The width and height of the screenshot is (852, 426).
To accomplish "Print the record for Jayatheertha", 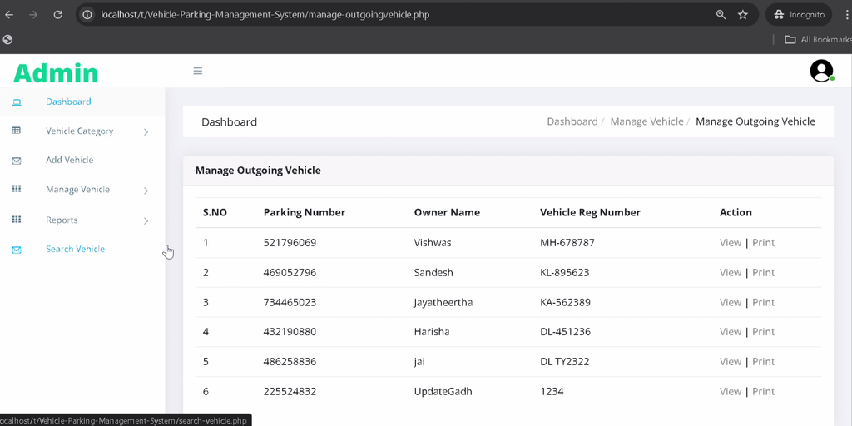I will 764,302.
